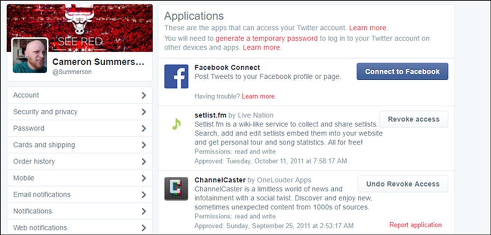
Task: Expand the Security and privacy chevron
Action: [x=144, y=112]
